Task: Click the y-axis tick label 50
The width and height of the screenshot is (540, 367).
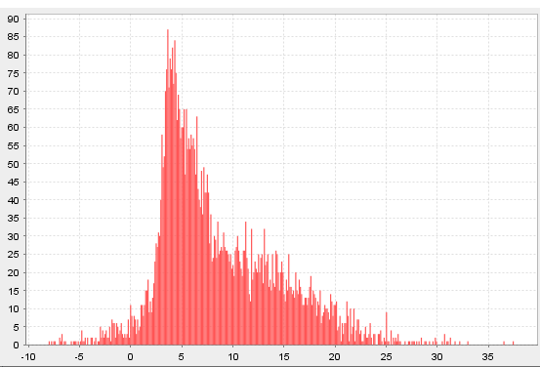Action: (x=13, y=164)
